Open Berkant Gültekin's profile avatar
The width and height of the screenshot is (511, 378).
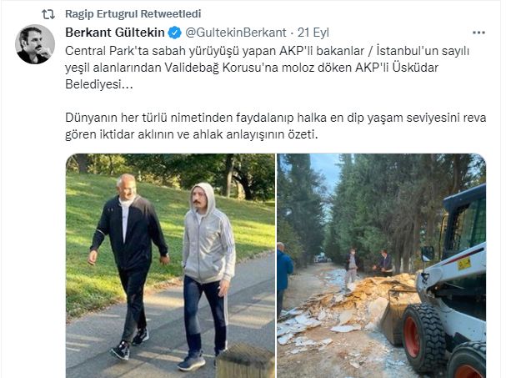[x=35, y=44]
